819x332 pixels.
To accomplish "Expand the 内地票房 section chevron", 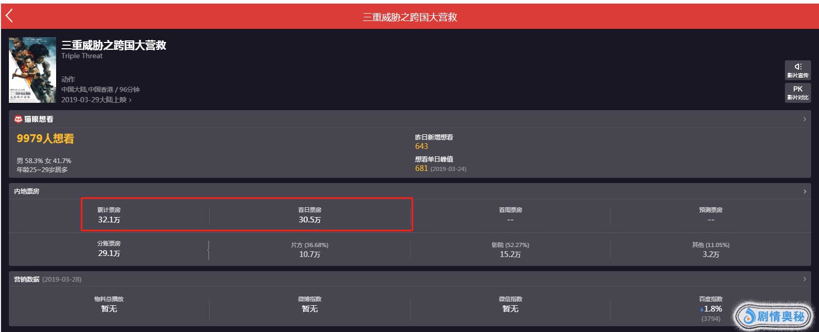I will 805,191.
